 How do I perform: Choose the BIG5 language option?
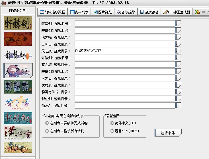pos(124,131)
